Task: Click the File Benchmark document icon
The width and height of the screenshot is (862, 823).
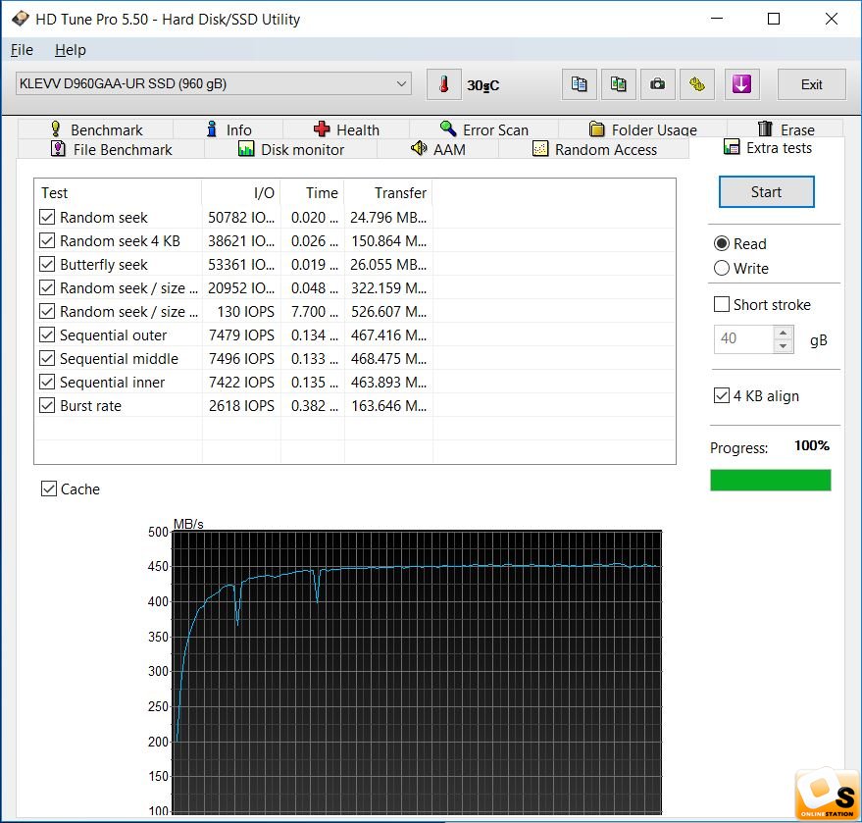Action: click(58, 149)
